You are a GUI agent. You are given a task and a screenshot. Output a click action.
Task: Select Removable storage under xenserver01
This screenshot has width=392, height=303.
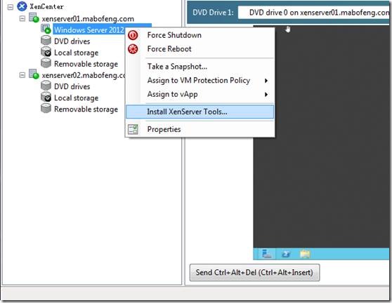[86, 64]
